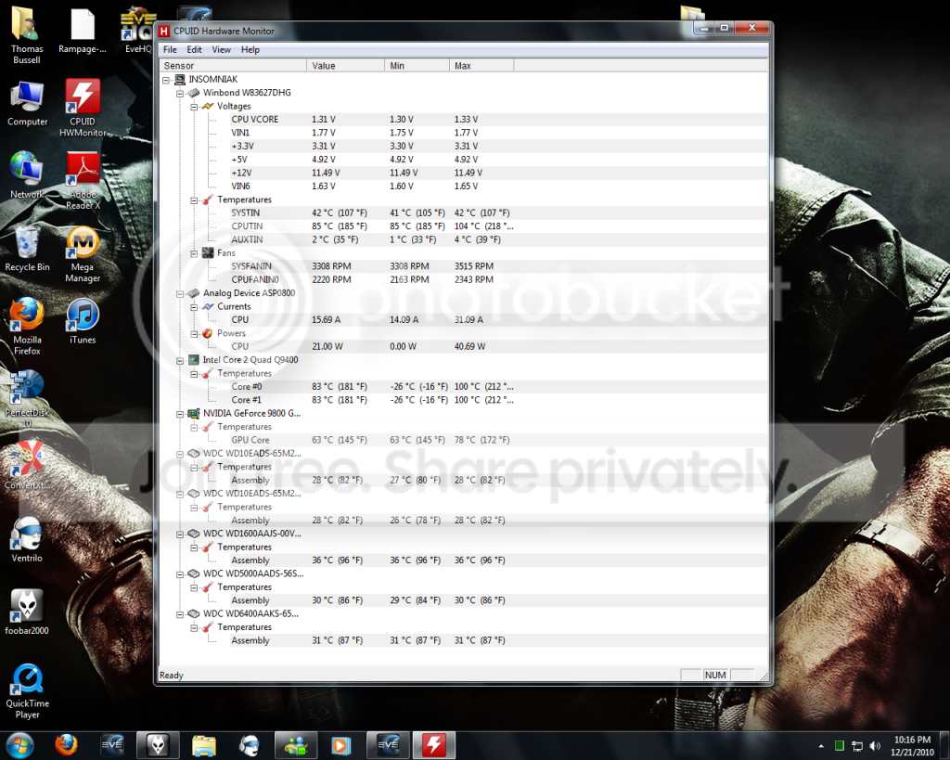
Task: Open foobar2000 desktop shortcut
Action: coord(27,612)
